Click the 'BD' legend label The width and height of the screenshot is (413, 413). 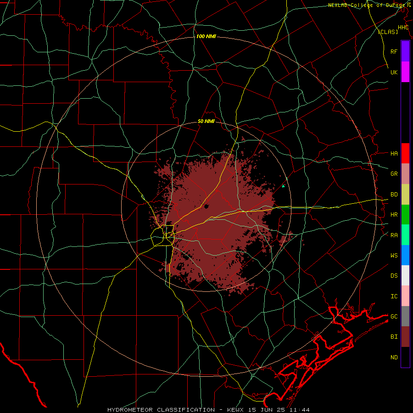point(394,195)
